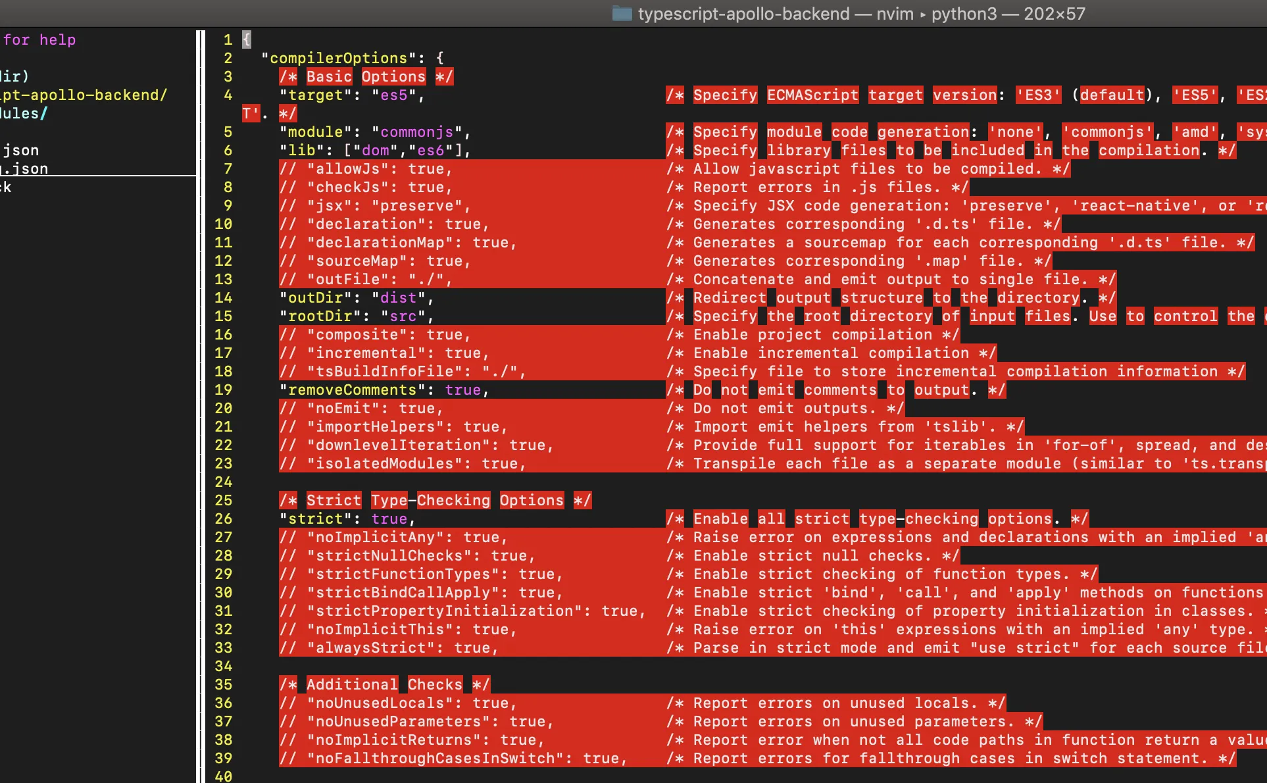The height and width of the screenshot is (783, 1267).
Task: Click the "es5" target value
Action: click(x=393, y=95)
